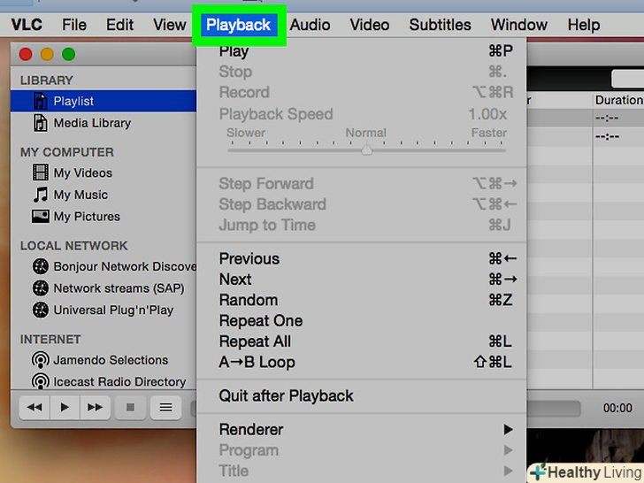Expand the Renderer submenu
This screenshot has height=483, width=644.
click(362, 430)
